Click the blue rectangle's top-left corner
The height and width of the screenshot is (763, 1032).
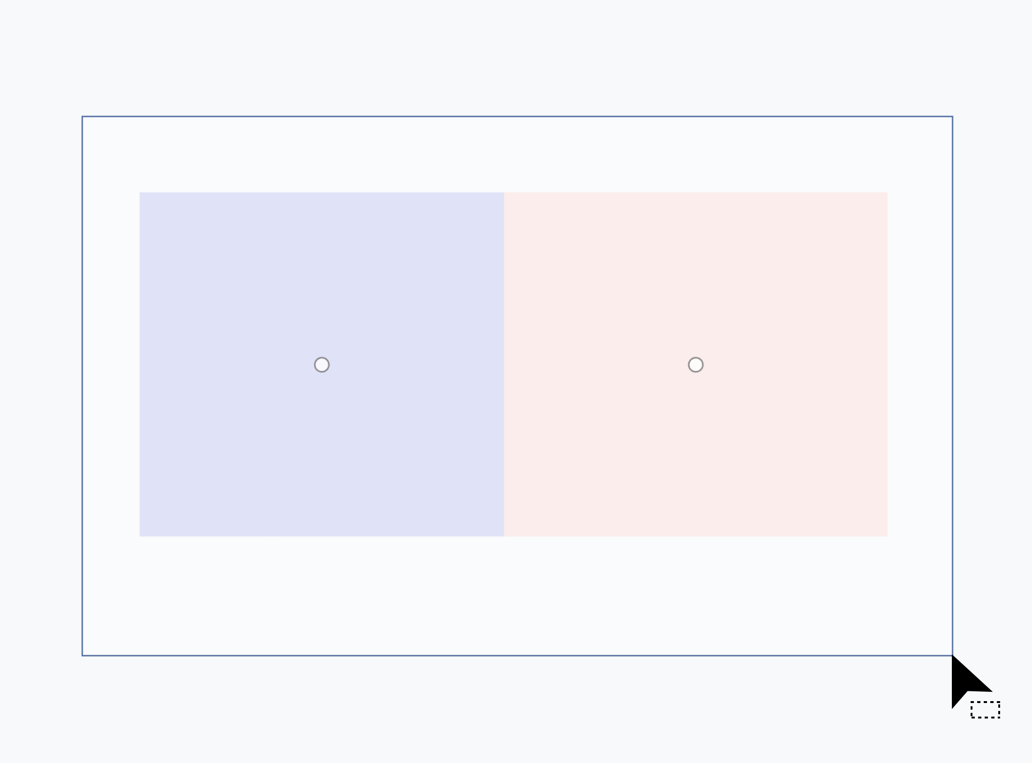click(x=140, y=192)
